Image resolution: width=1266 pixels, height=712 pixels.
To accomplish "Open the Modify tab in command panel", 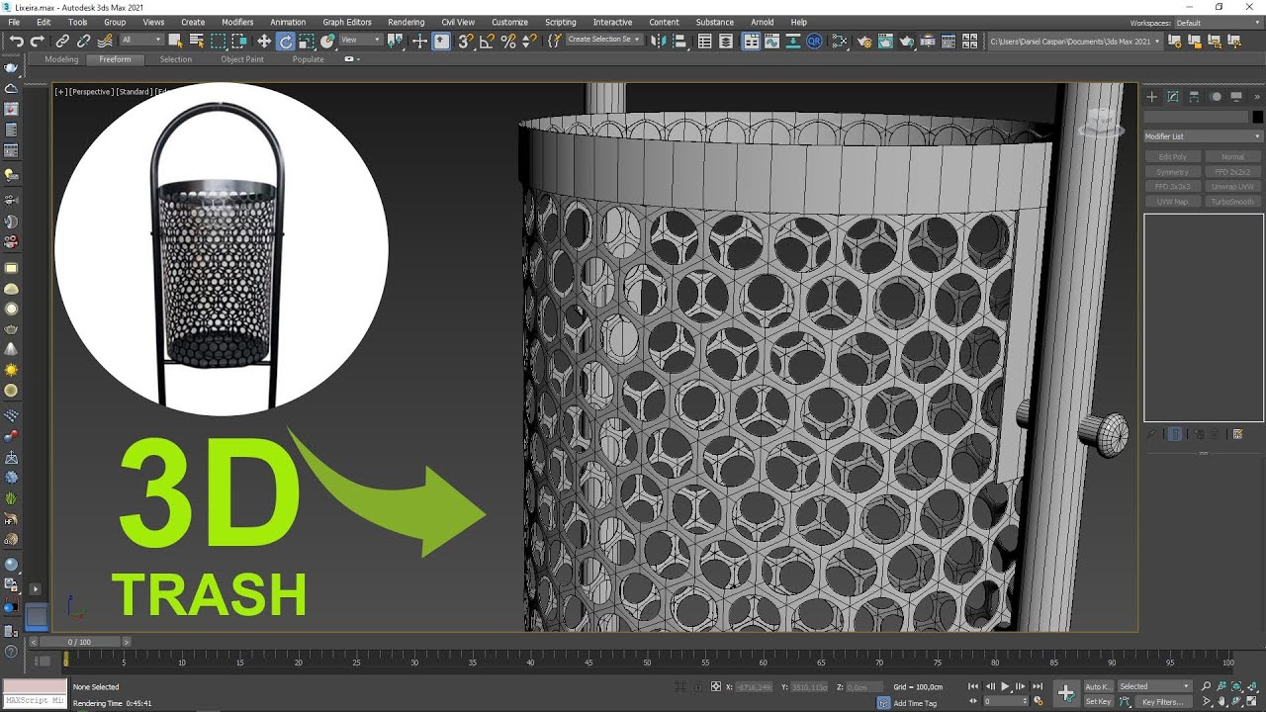I will click(1173, 97).
